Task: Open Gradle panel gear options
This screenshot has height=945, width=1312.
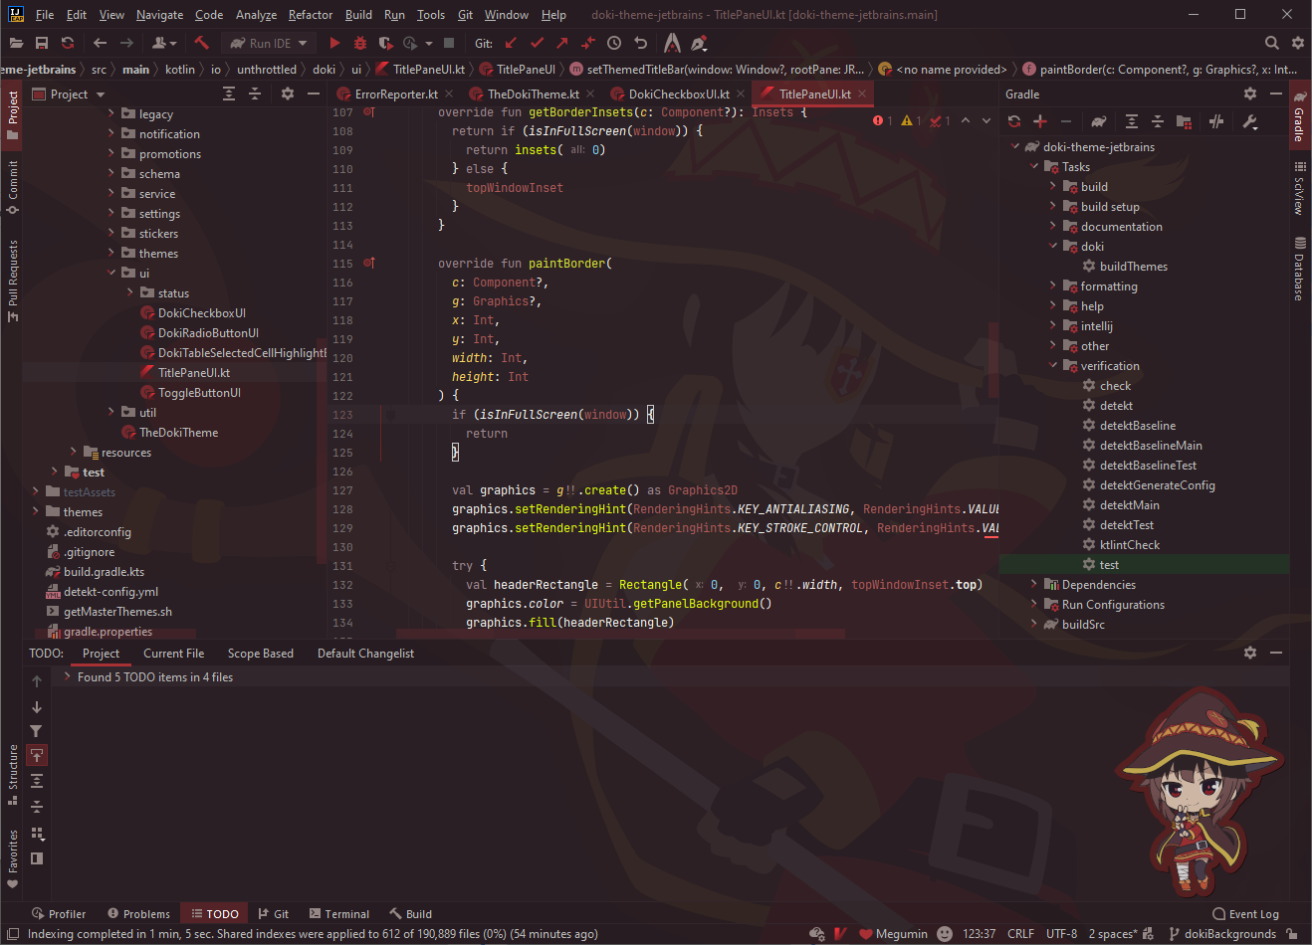Action: click(1250, 94)
